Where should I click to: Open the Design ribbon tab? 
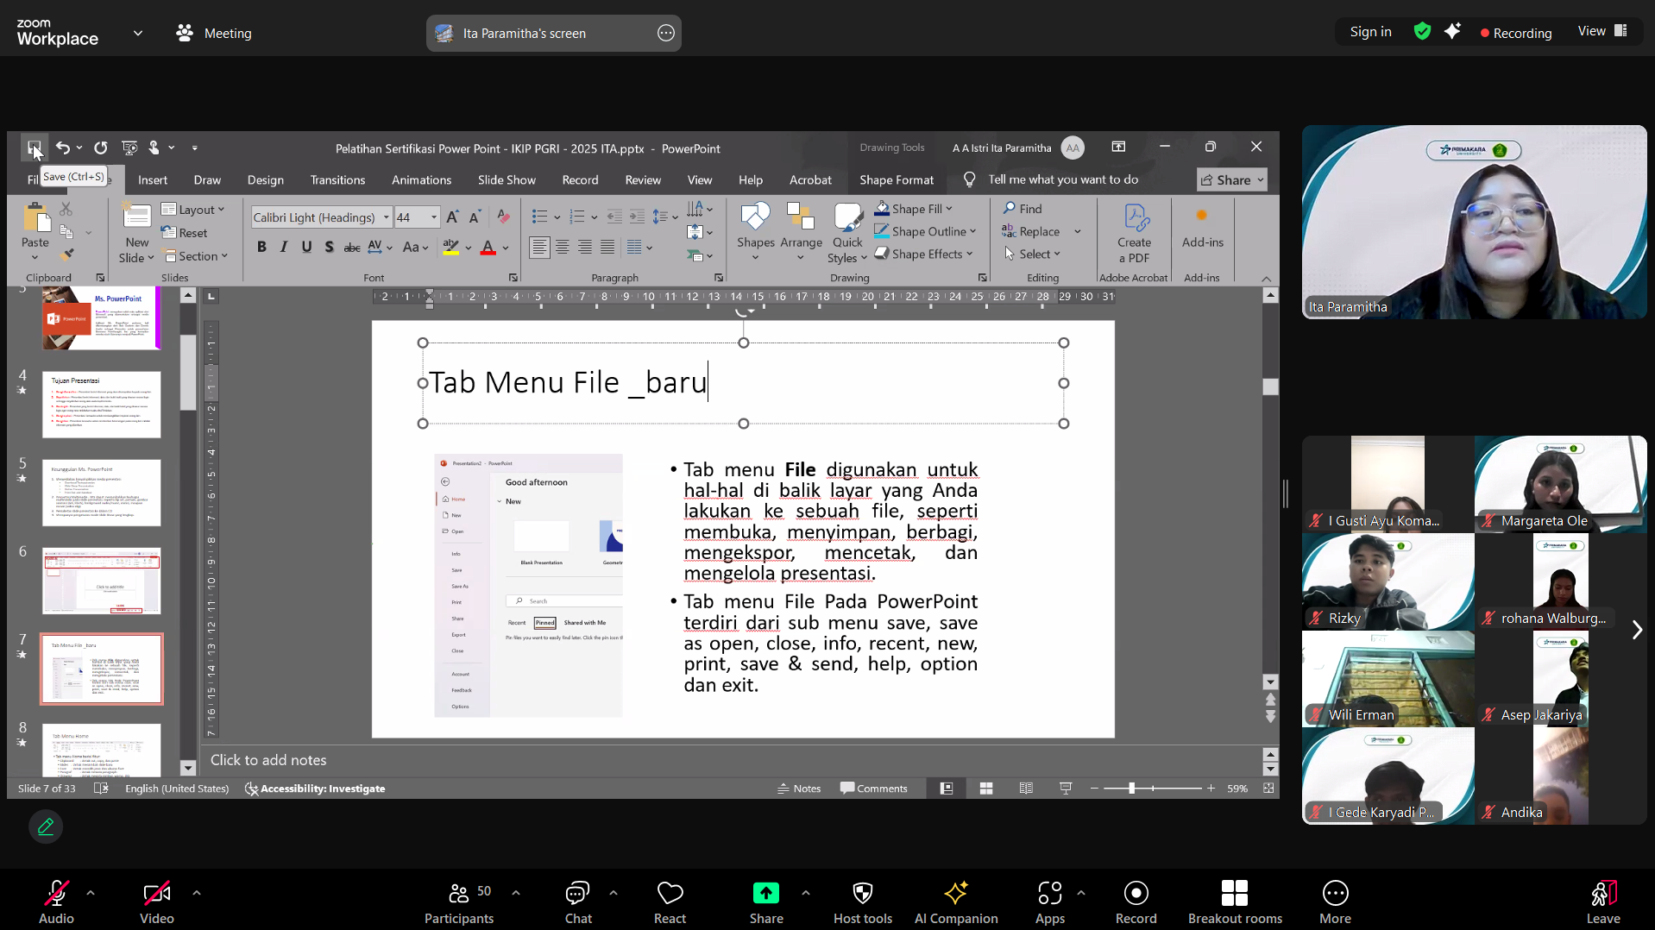pyautogui.click(x=266, y=179)
